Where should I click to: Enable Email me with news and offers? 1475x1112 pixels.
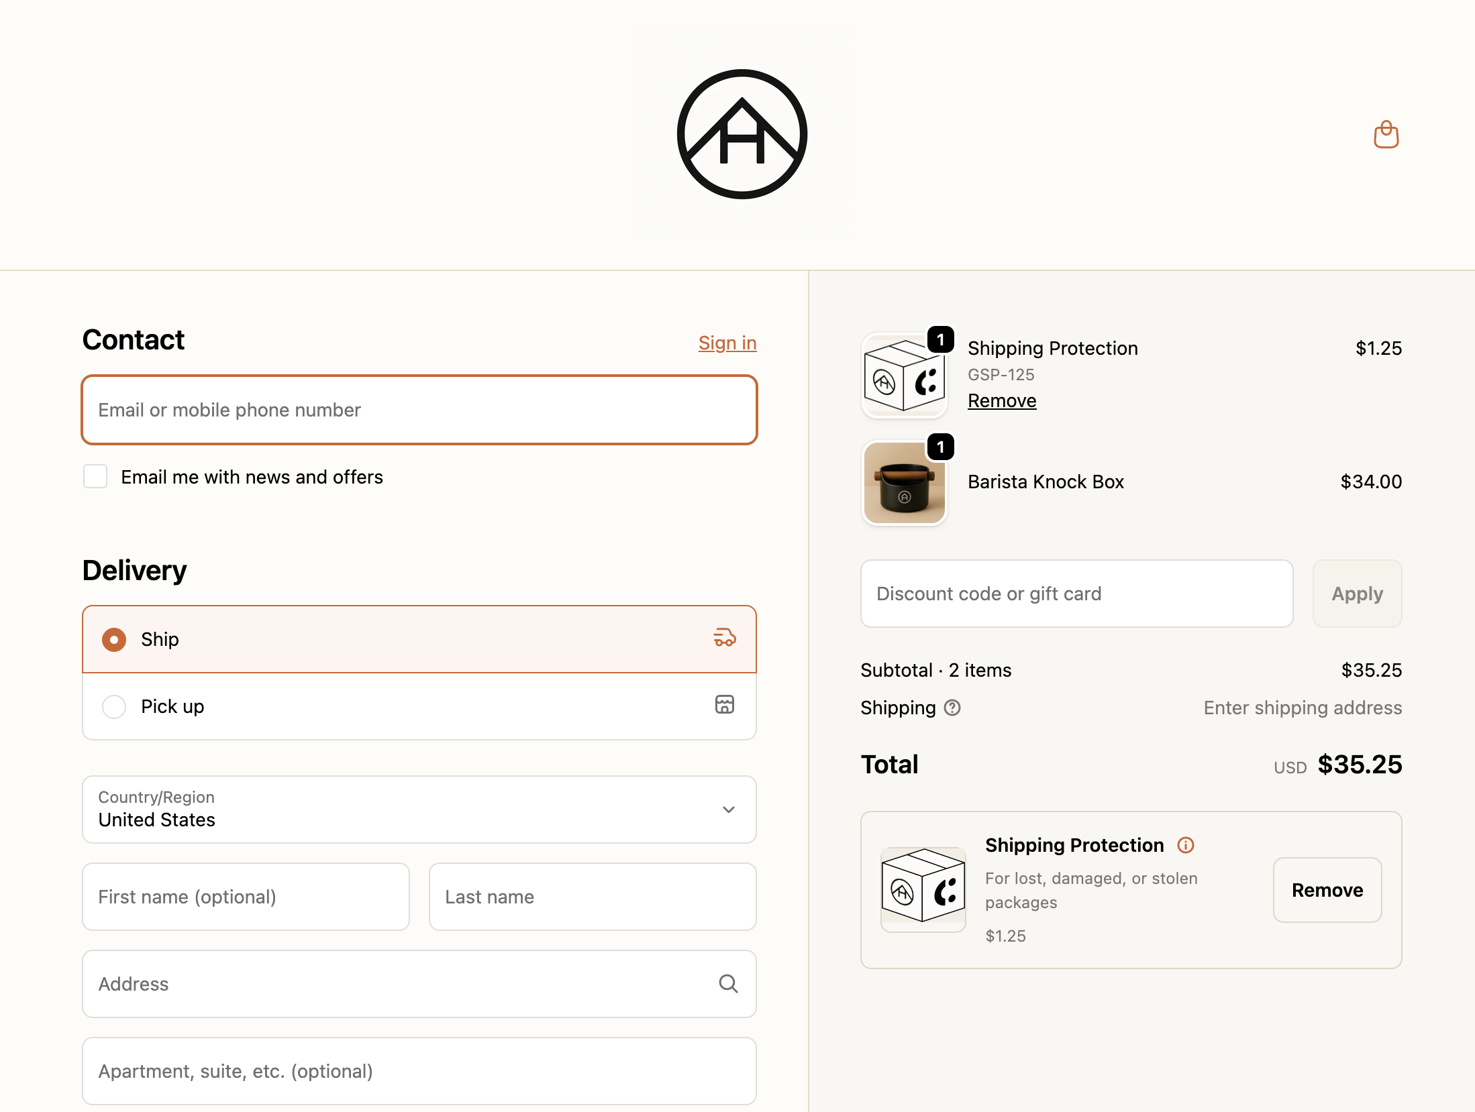click(95, 477)
